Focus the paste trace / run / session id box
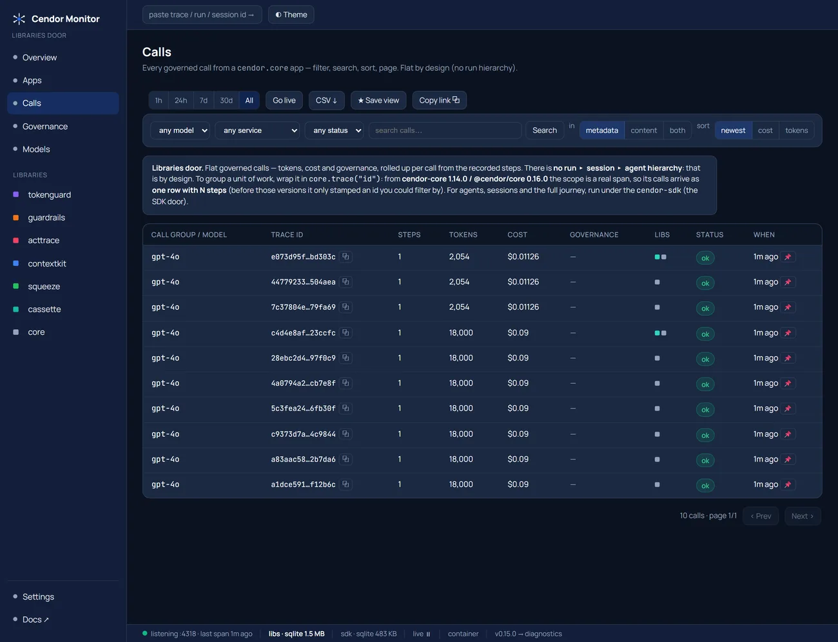This screenshot has height=642, width=838. 202,14
